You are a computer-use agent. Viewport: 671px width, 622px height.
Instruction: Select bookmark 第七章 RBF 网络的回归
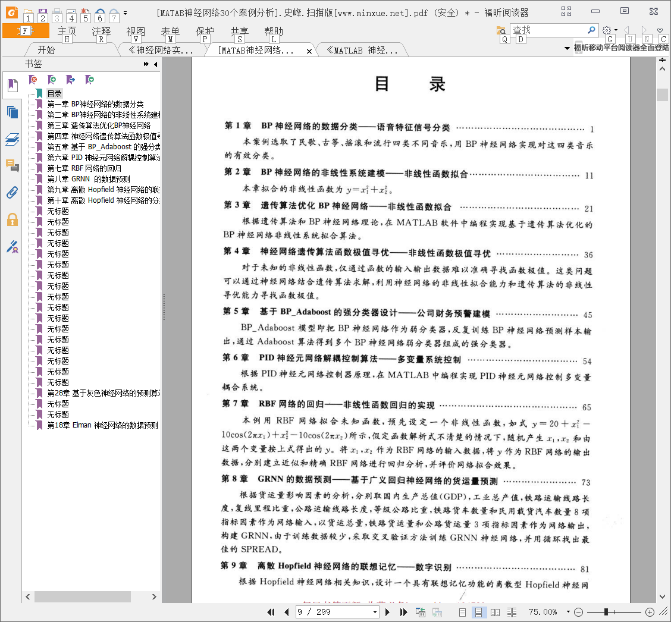[84, 168]
